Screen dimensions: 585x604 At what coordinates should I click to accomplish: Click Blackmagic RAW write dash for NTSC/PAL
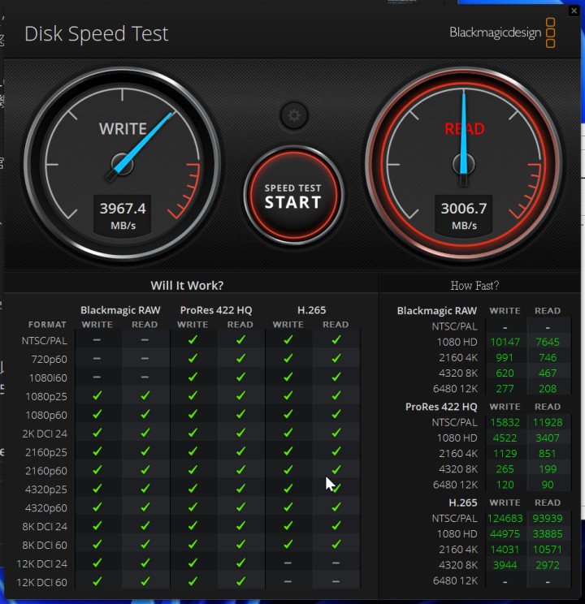click(x=97, y=339)
